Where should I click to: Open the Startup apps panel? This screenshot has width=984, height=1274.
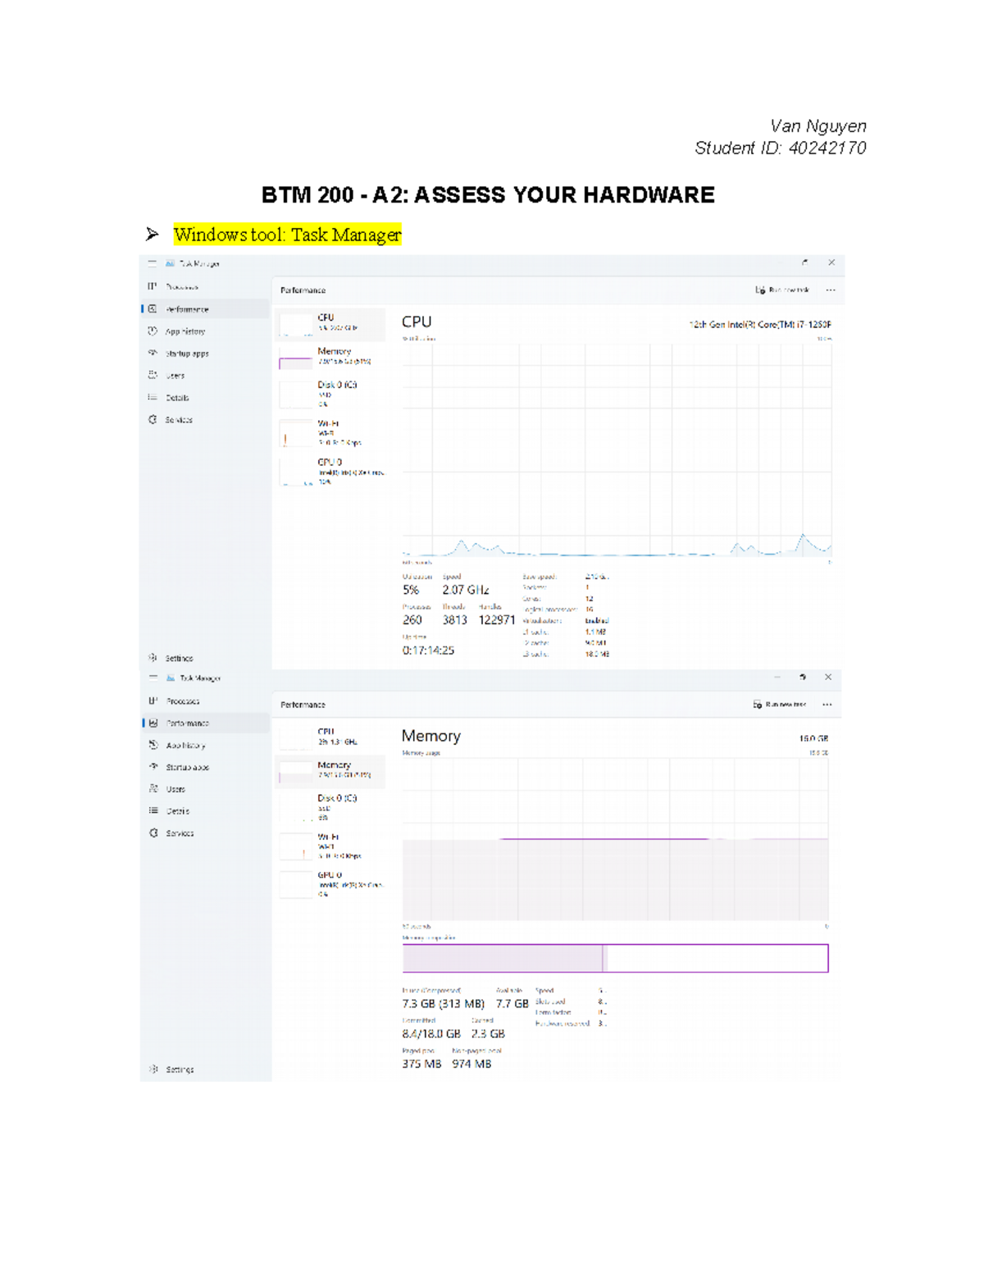[188, 354]
